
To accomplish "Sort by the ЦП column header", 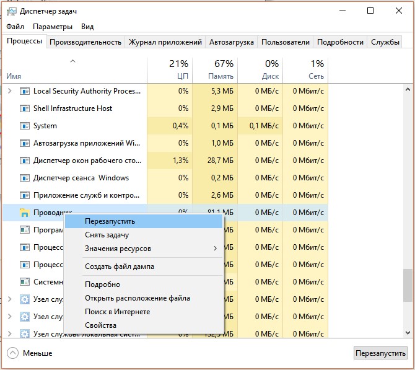I will 170,70.
